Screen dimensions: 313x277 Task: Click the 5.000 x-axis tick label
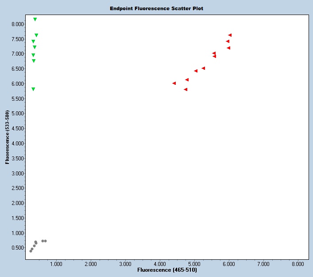(x=194, y=264)
